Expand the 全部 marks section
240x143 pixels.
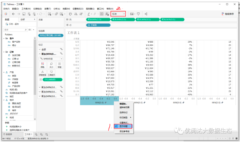coord(40,49)
